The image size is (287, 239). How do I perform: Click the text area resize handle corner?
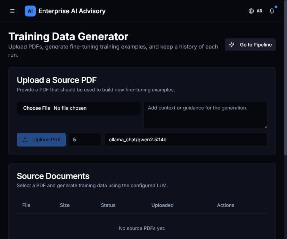coord(265,127)
